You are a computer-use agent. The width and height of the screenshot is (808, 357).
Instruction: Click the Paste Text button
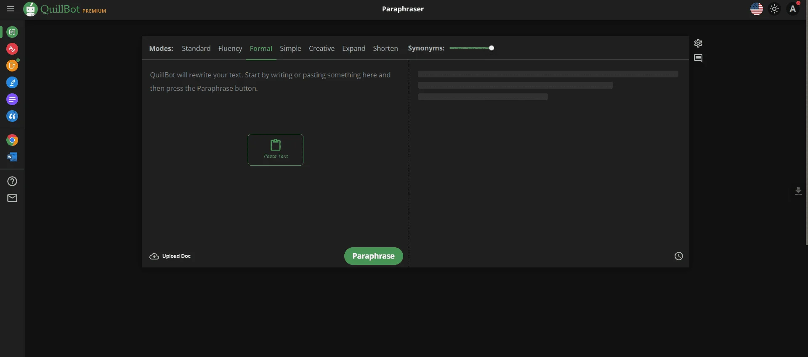pyautogui.click(x=276, y=150)
